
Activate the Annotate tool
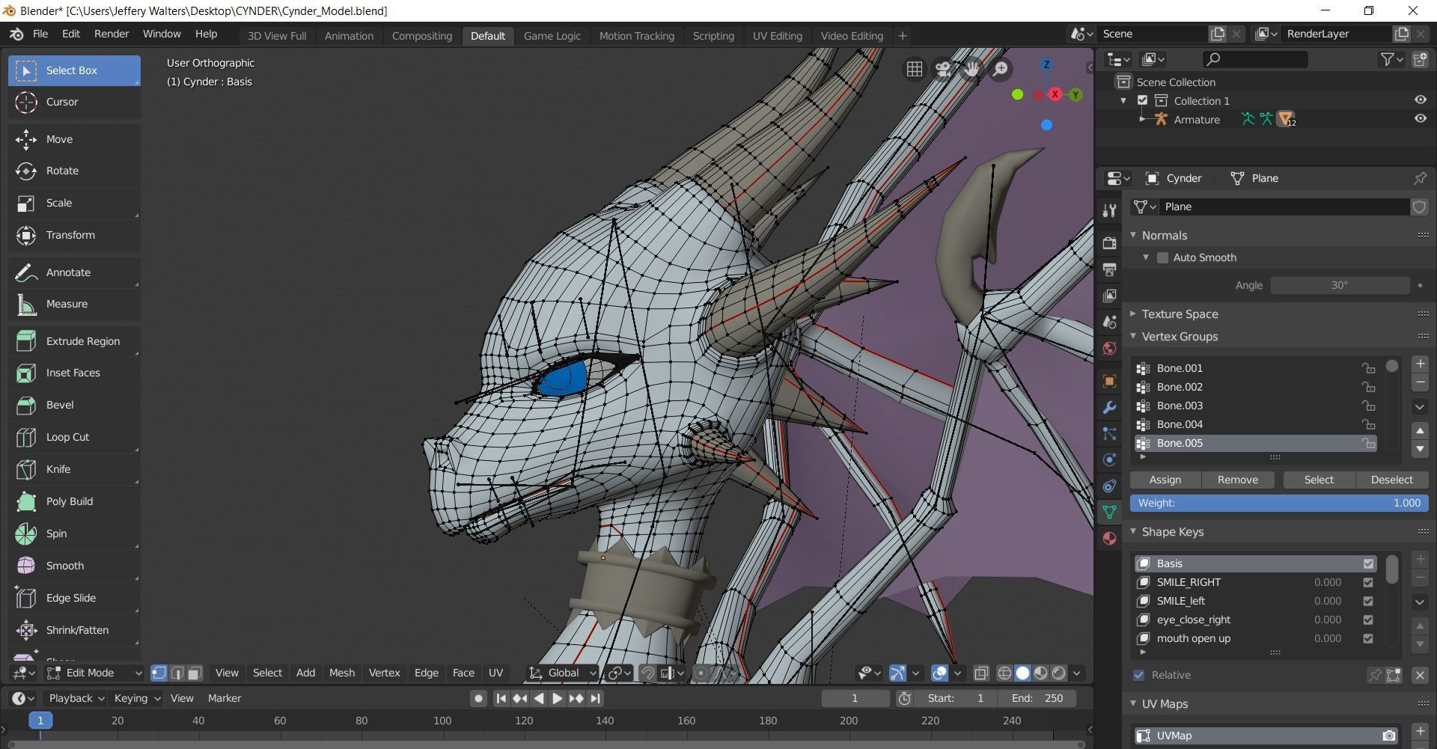tap(74, 272)
